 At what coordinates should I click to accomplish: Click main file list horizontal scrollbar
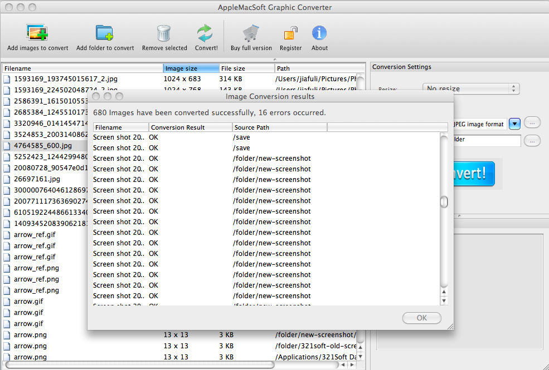[140, 364]
